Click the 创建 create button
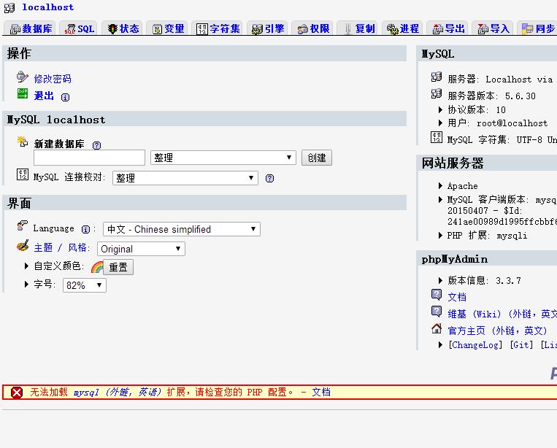The height and width of the screenshot is (448, 557). (x=317, y=158)
